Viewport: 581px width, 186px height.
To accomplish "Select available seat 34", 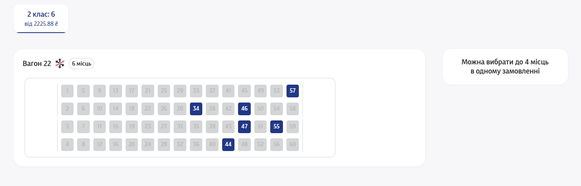I will tap(196, 109).
